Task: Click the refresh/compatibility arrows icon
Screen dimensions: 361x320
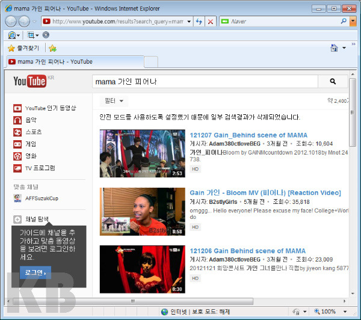Action: coord(199,22)
